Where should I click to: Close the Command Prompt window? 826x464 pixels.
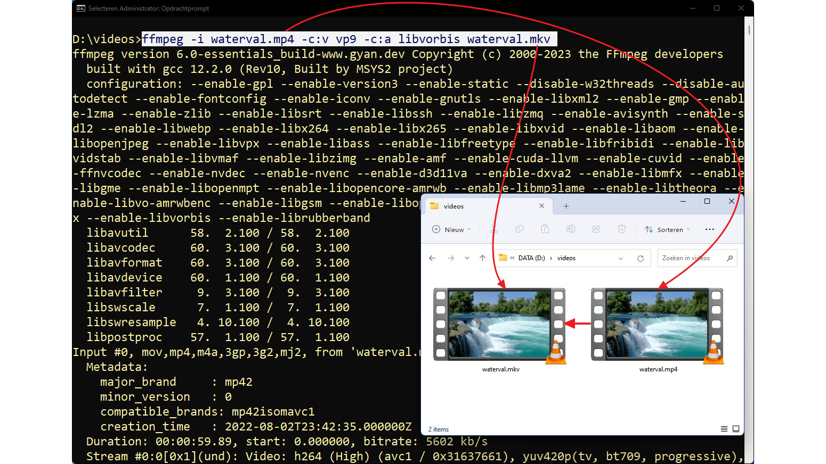pos(741,8)
